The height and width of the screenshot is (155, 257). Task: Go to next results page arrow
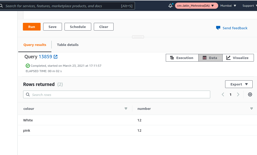[x=238, y=94]
